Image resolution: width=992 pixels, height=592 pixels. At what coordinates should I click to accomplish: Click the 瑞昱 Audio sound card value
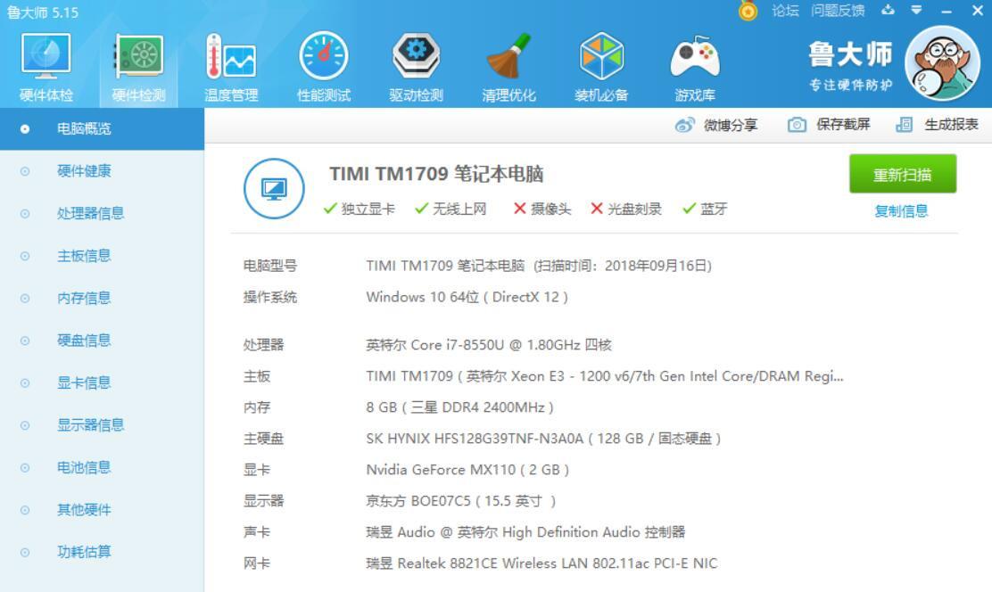(x=525, y=532)
